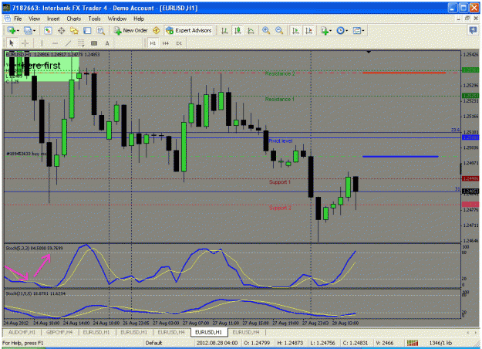The image size is (482, 349).
Task: Open the Tools menu
Action: (x=94, y=19)
